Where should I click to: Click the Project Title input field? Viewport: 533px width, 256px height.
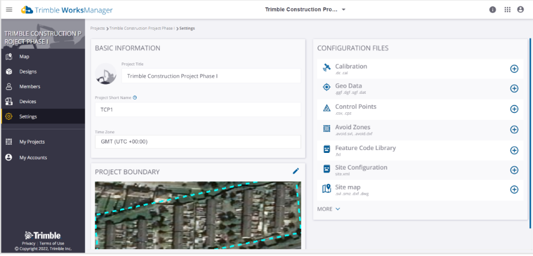click(212, 76)
